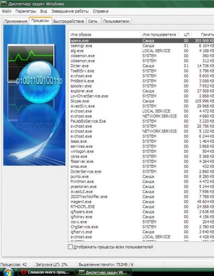This screenshot has height=276, width=214.
Task: Open the Завершение работы menu
Action: pos(70,11)
